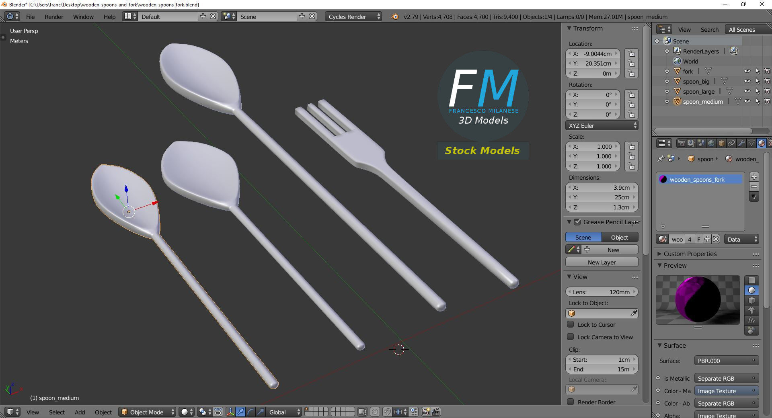This screenshot has height=418, width=772.
Task: Open the Help menu
Action: (109, 16)
